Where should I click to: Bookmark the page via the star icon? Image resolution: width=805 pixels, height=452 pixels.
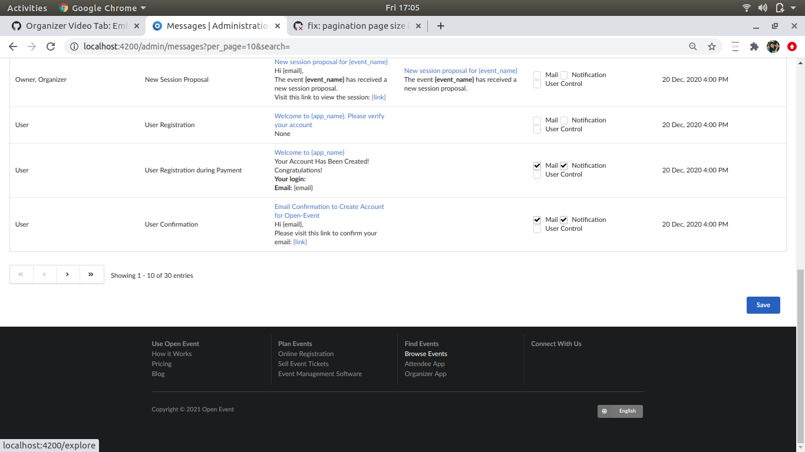coord(711,46)
